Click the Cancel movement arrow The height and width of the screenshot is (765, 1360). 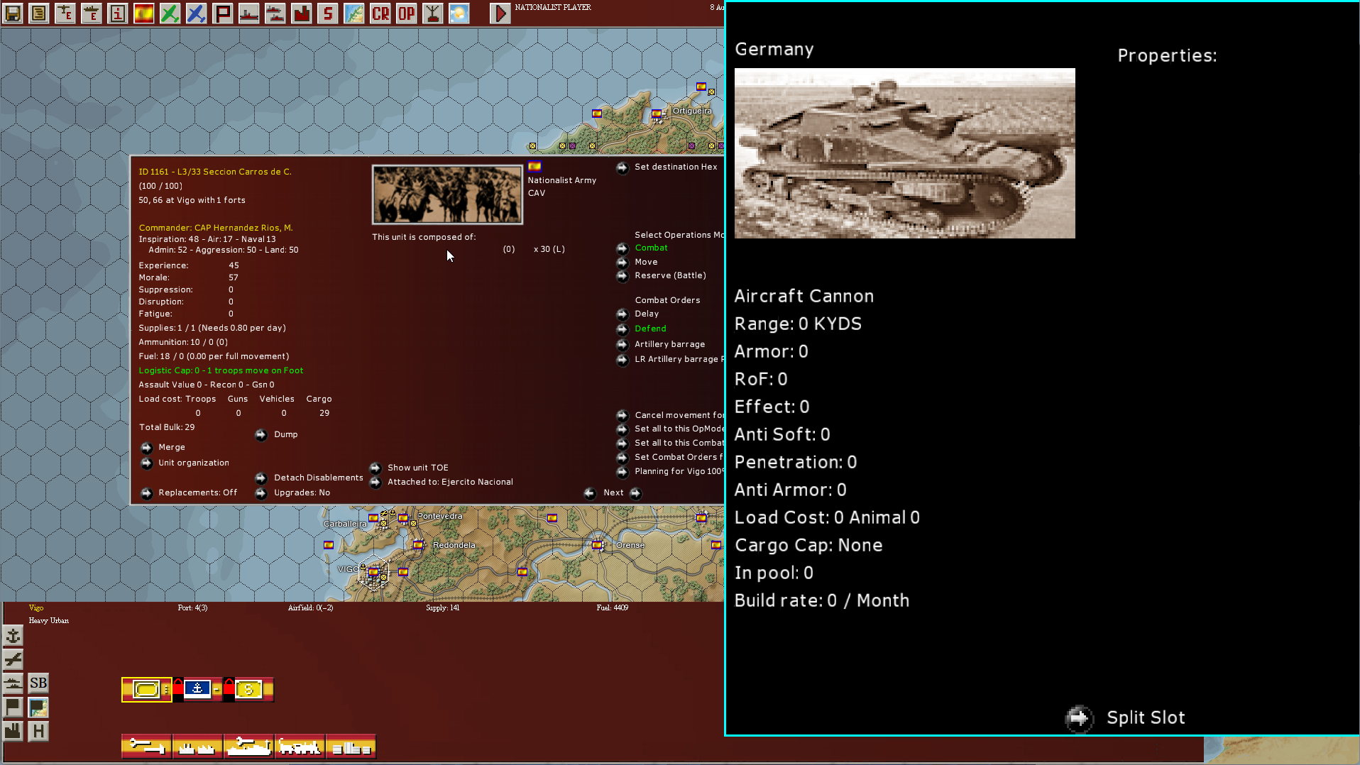(623, 416)
